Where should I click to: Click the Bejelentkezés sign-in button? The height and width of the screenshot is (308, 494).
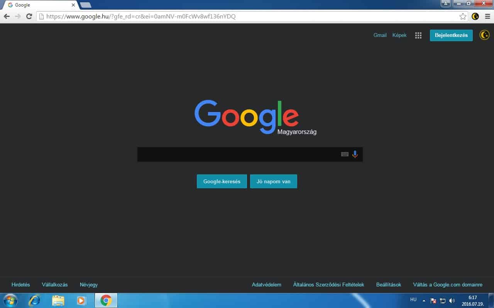click(451, 35)
